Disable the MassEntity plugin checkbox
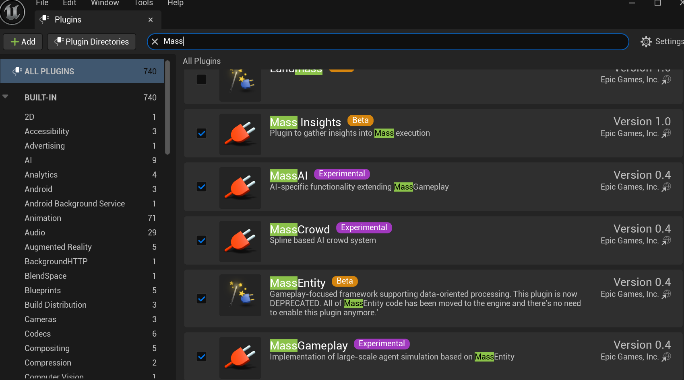 point(202,299)
